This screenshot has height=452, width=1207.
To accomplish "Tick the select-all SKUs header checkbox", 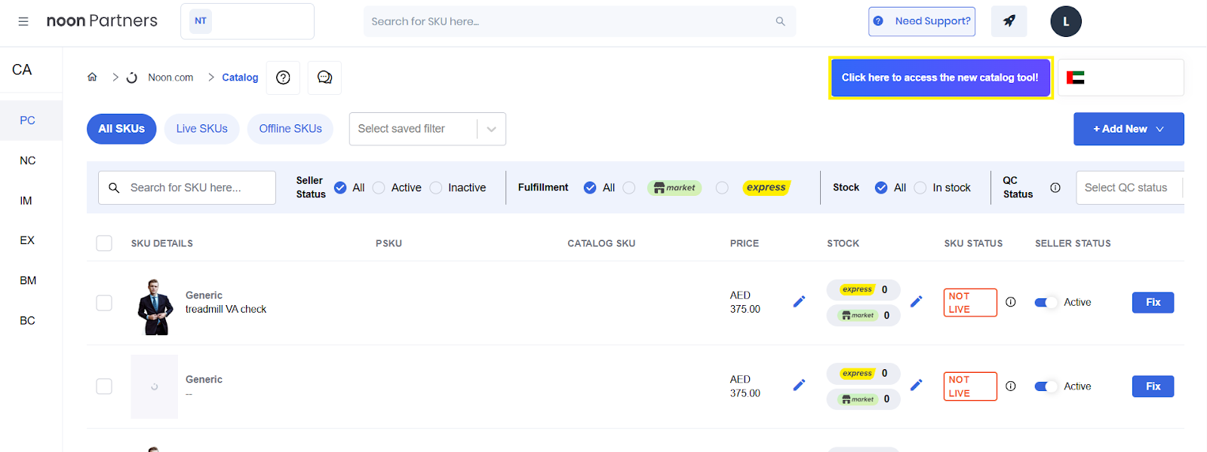I will [x=104, y=243].
